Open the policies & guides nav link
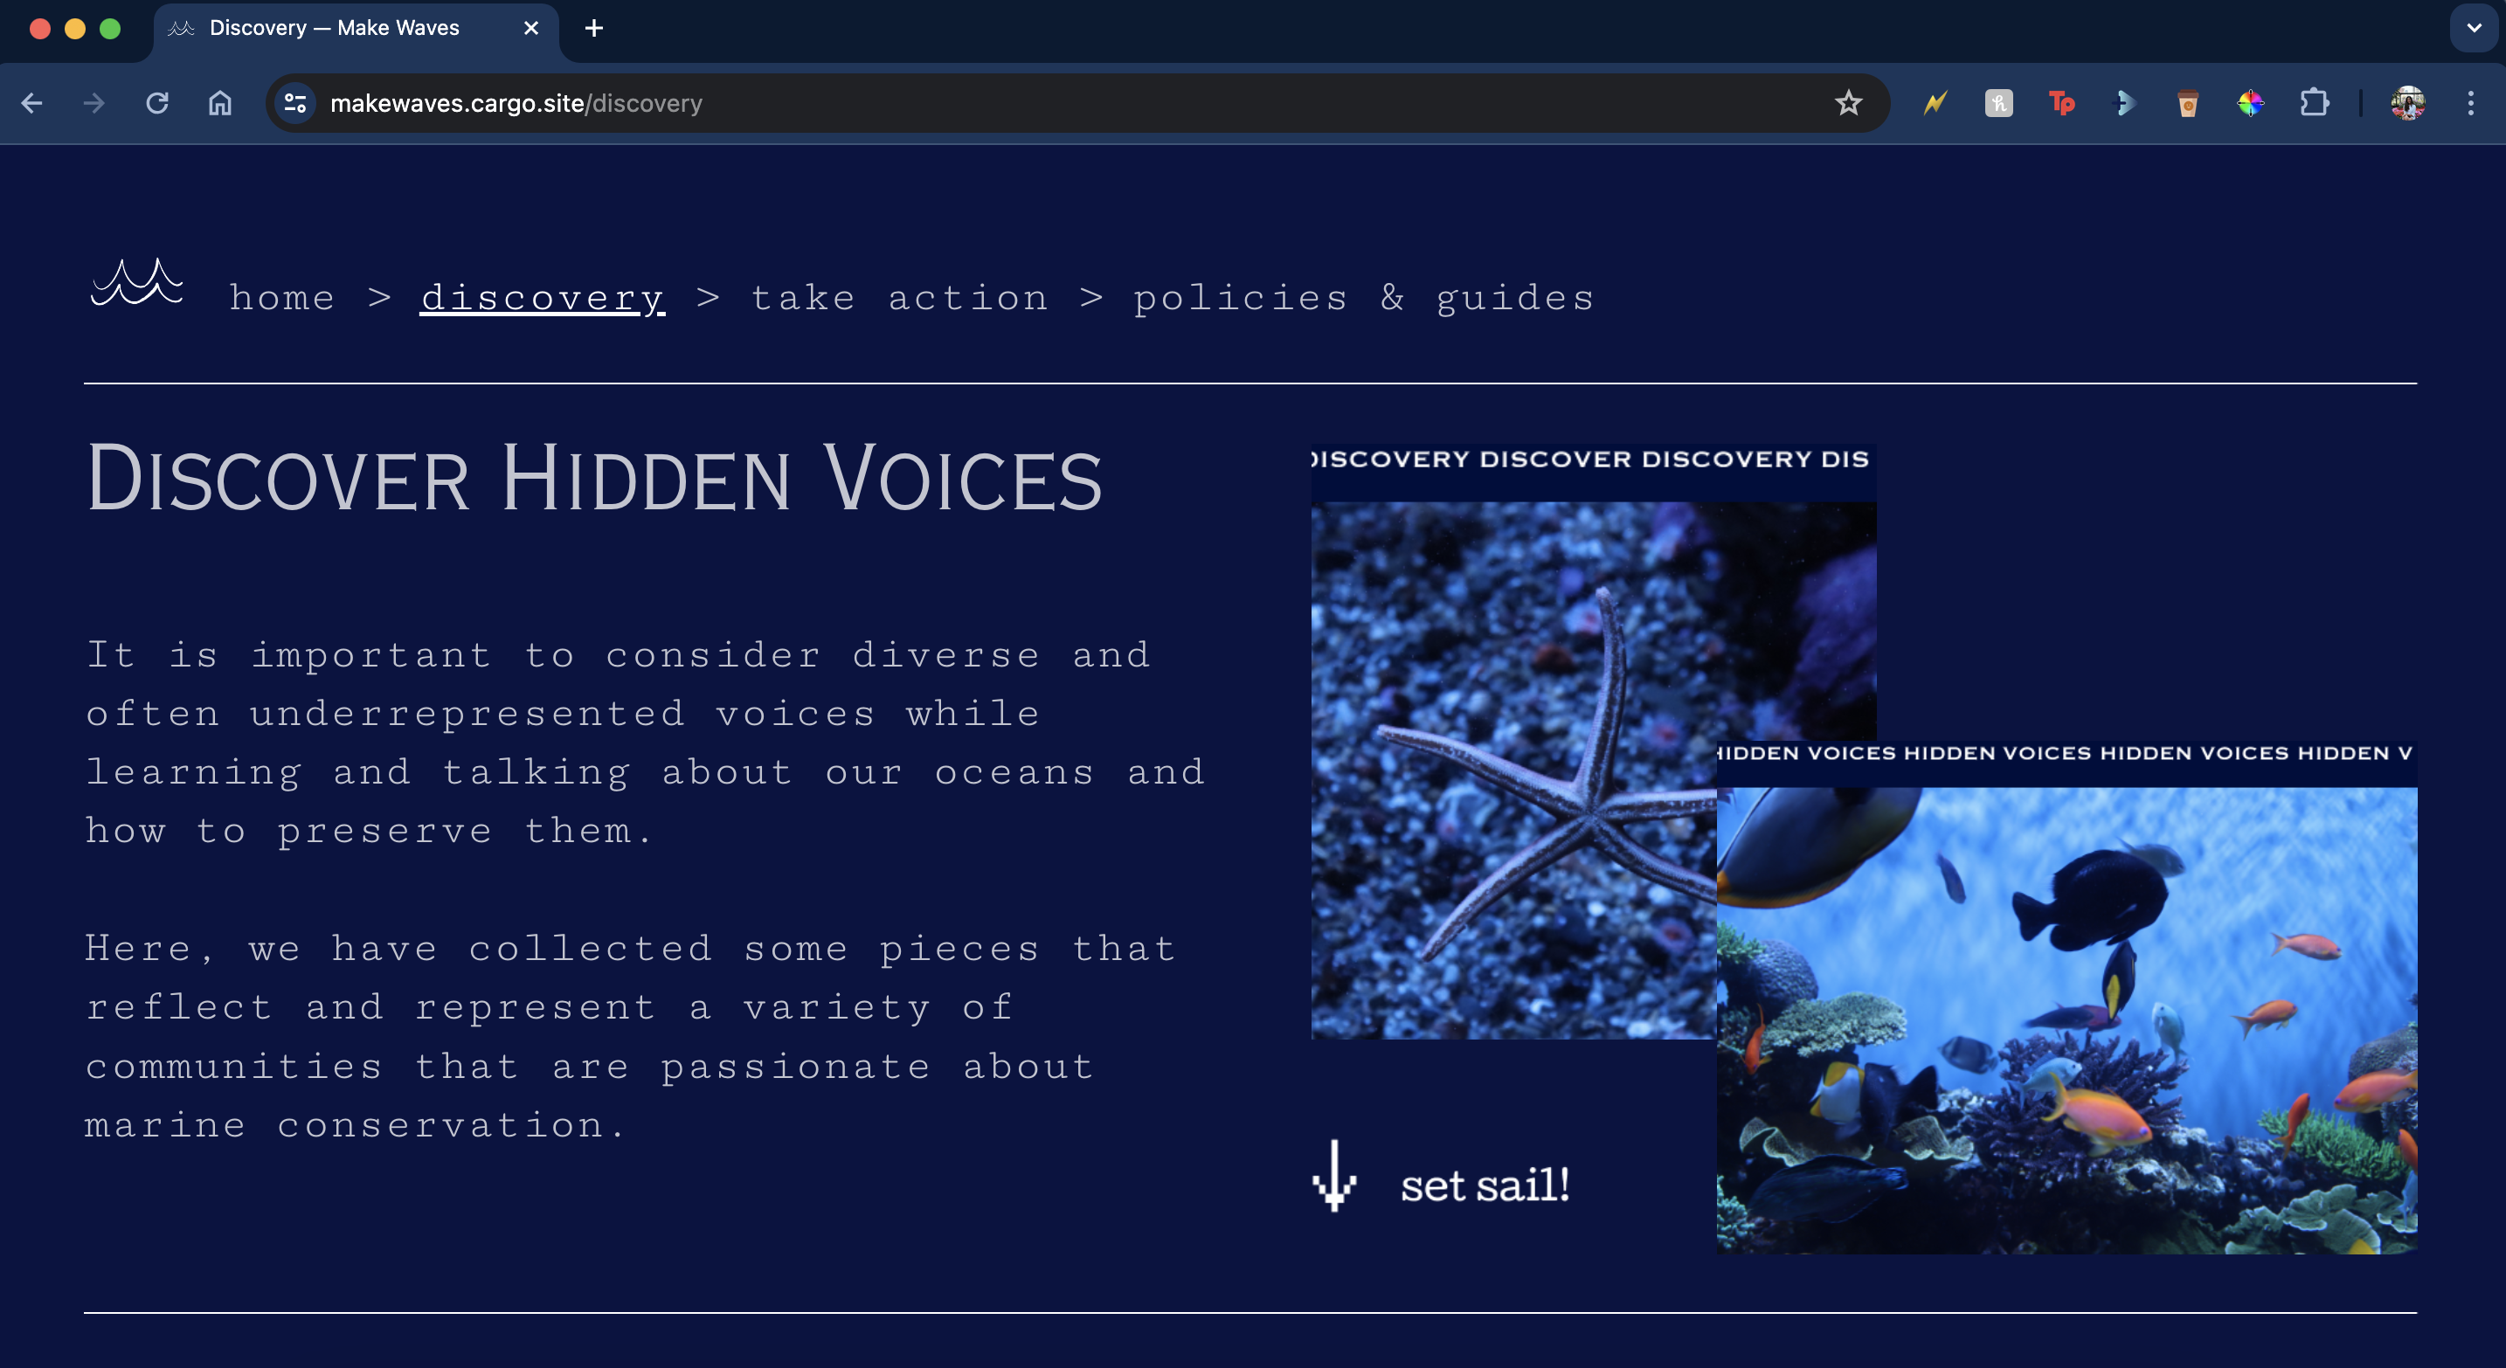This screenshot has width=2506, height=1368. [1364, 298]
